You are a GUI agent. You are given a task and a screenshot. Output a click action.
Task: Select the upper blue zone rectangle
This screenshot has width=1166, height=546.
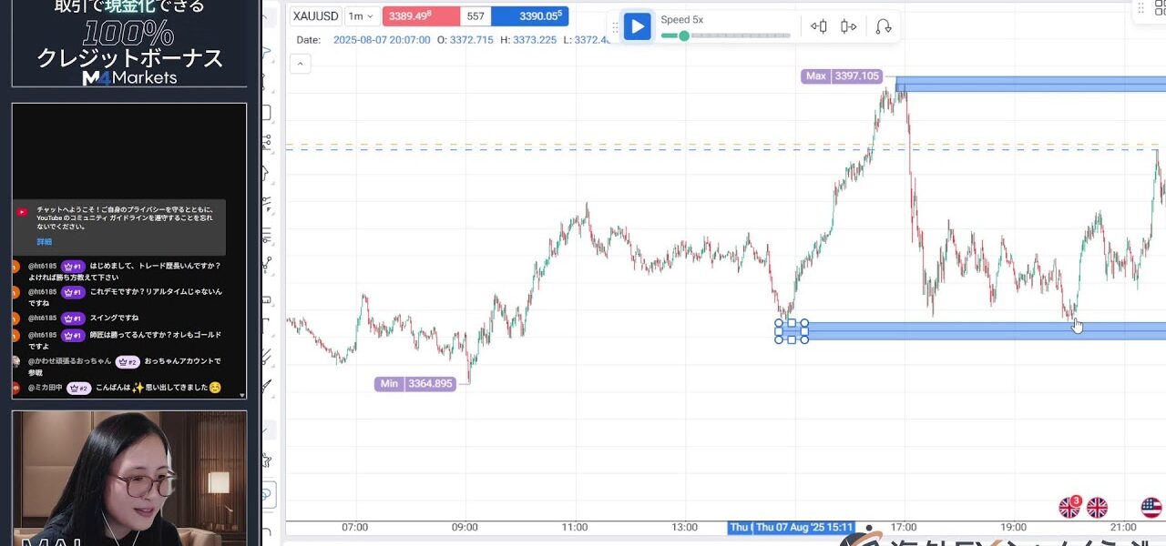[1029, 85]
